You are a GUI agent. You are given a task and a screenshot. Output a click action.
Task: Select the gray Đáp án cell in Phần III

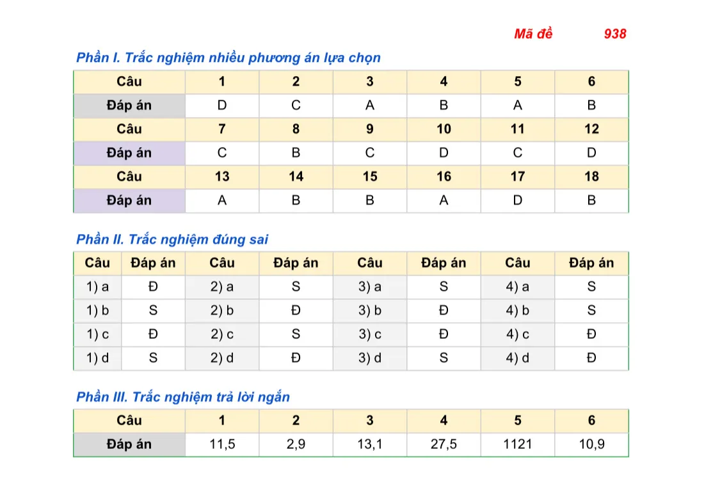coord(129,444)
